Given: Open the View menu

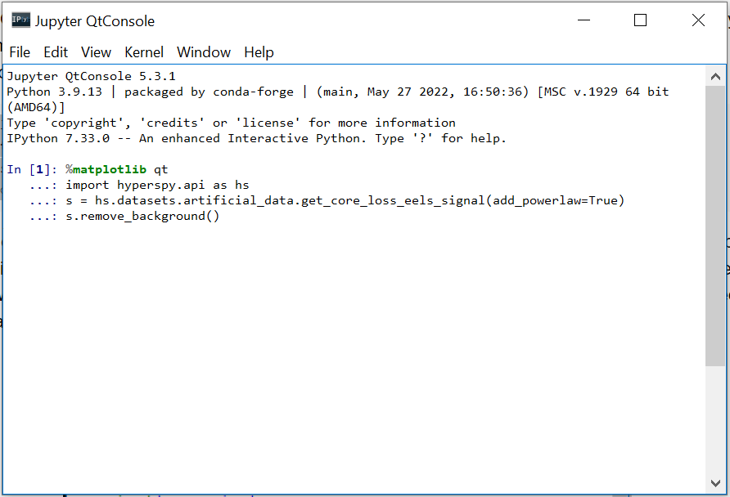Looking at the screenshot, I should [96, 52].
